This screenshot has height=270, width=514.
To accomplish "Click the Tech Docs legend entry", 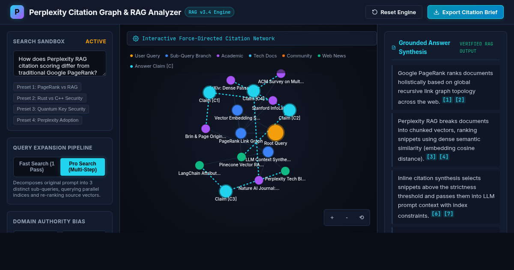I will [x=263, y=56].
